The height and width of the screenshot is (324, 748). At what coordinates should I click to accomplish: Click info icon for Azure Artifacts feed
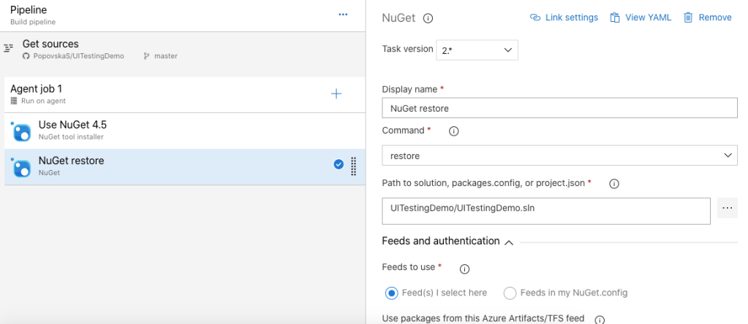coord(600,320)
